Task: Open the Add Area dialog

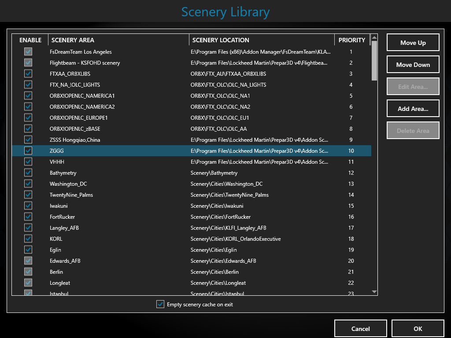Action: 413,109
